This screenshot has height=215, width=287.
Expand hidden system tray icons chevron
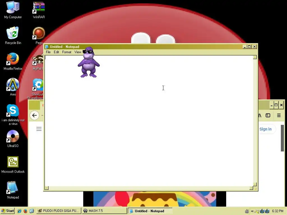tap(252, 211)
